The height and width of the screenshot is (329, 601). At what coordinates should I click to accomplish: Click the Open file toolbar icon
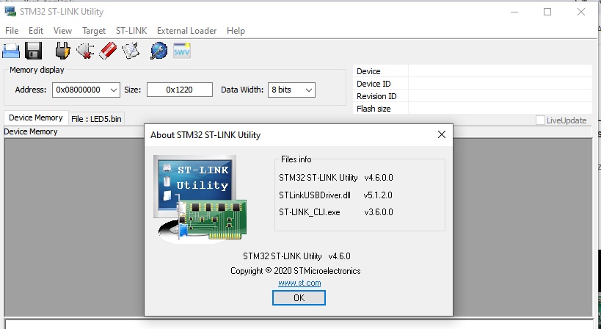click(11, 51)
